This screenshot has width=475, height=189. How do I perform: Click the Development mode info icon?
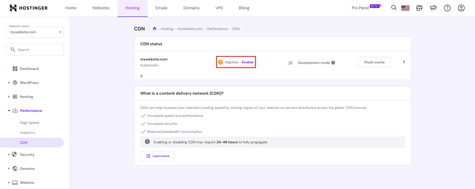coord(333,63)
